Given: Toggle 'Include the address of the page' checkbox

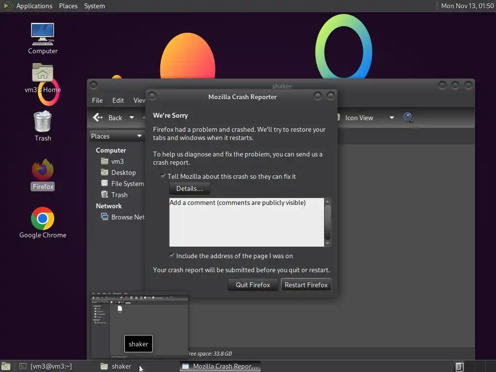Looking at the screenshot, I should [x=172, y=256].
